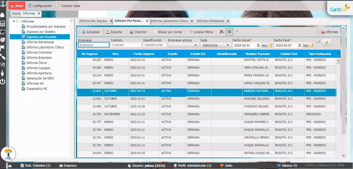The image size is (353, 169).
Task: Click the Empresas filter input field
Action: (x=94, y=45)
